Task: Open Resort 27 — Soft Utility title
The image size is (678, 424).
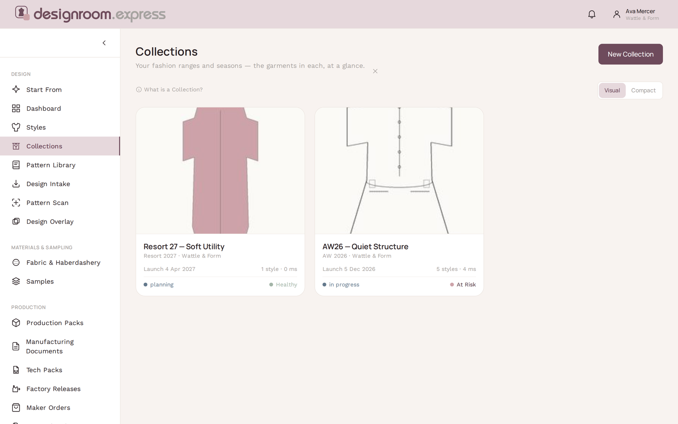Action: [x=184, y=246]
